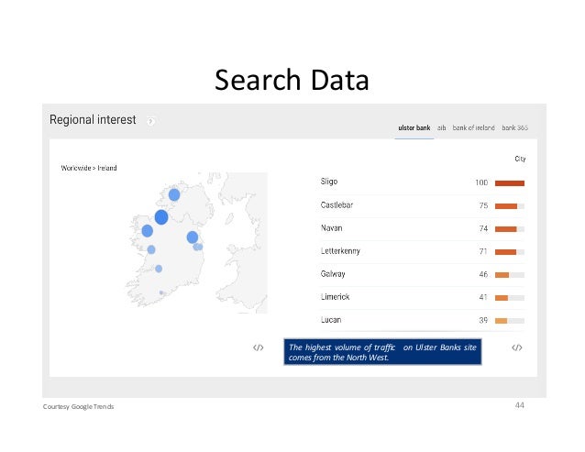
Task: Click the Worldwide breadcrumb link
Action: point(76,168)
